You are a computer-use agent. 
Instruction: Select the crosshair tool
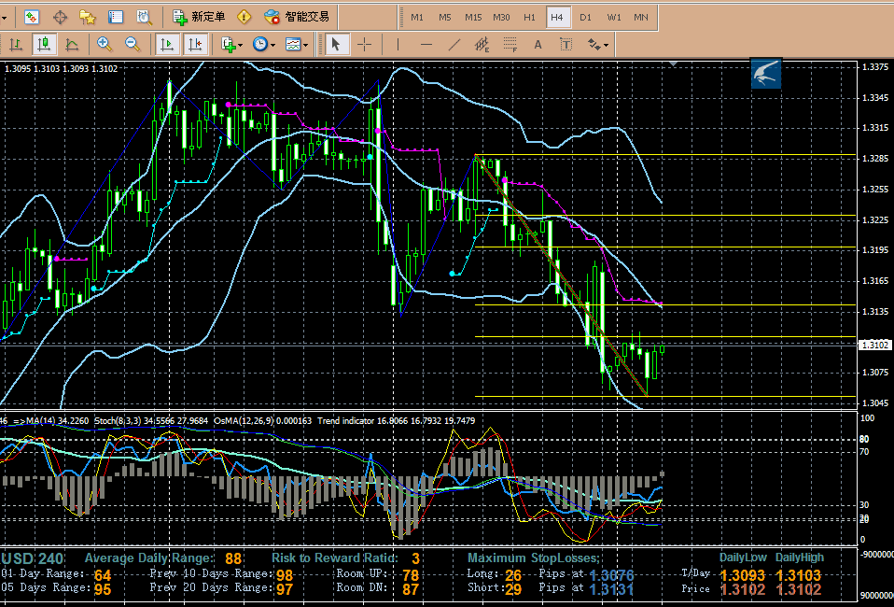(364, 44)
